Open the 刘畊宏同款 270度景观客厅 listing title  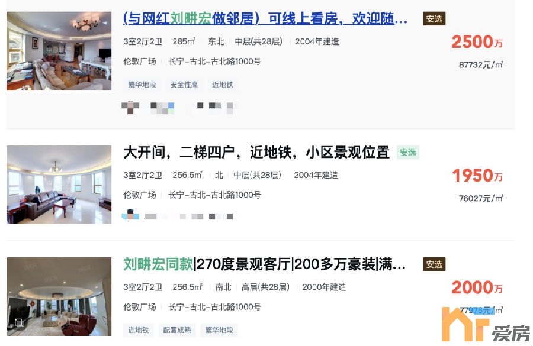(x=265, y=264)
